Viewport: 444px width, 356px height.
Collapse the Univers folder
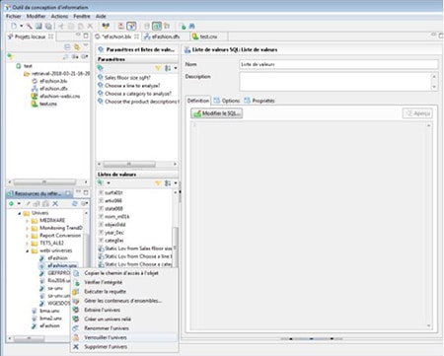click(19, 213)
